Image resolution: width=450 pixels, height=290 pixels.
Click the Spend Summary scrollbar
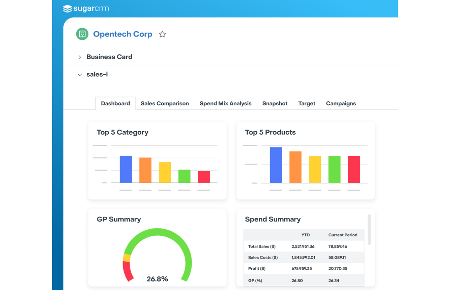[369, 229]
